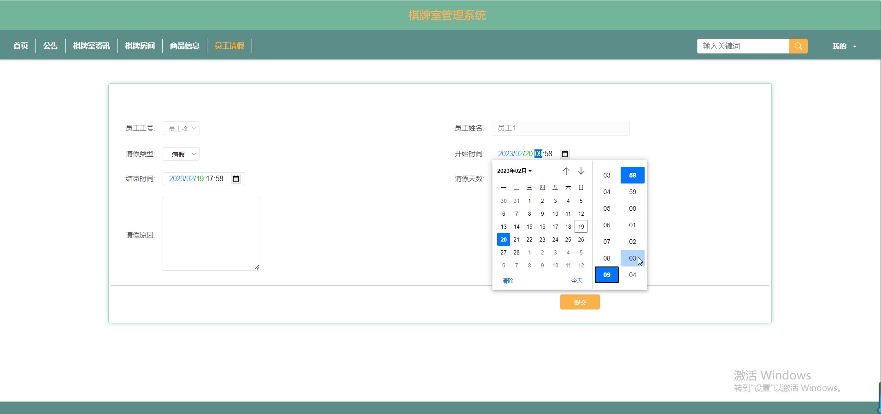Open the 员工工号 dropdown

point(181,128)
